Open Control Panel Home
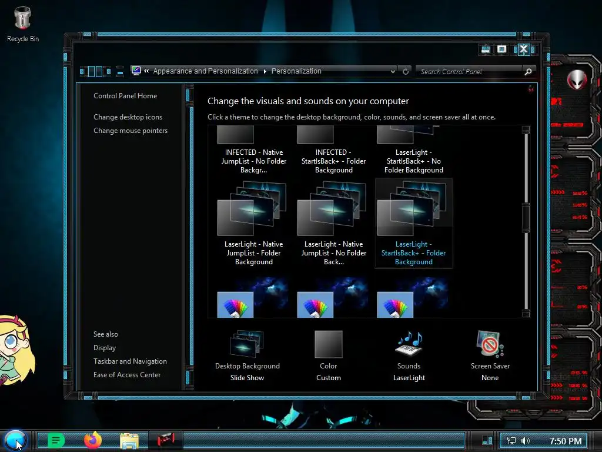 (125, 96)
